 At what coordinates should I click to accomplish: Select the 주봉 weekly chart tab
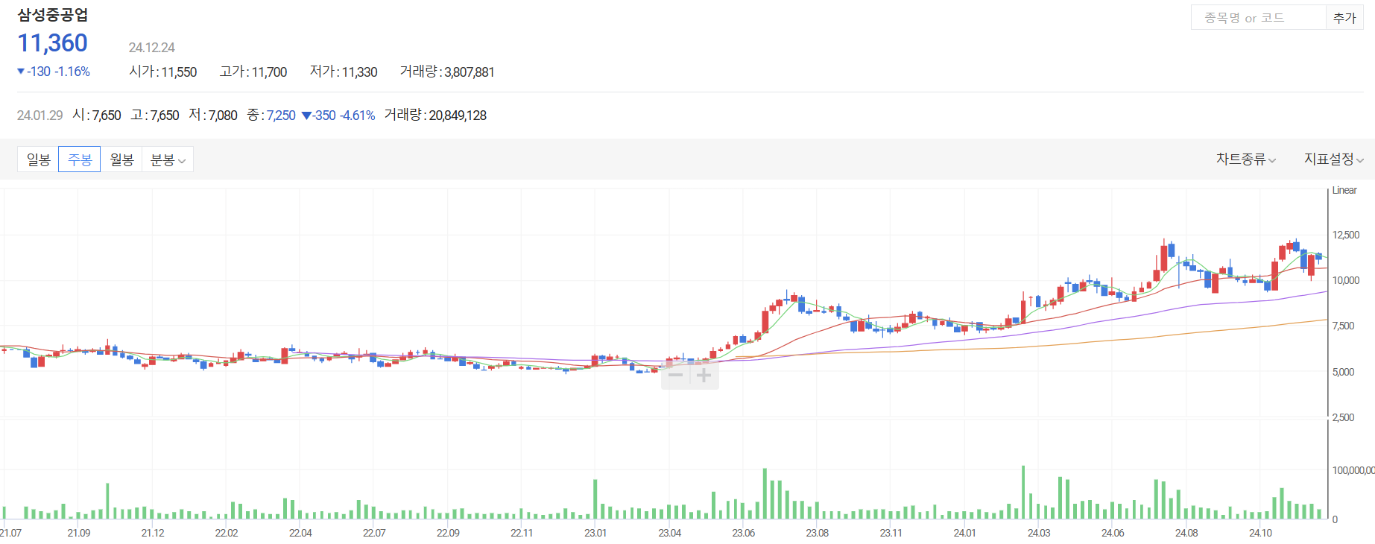click(80, 159)
